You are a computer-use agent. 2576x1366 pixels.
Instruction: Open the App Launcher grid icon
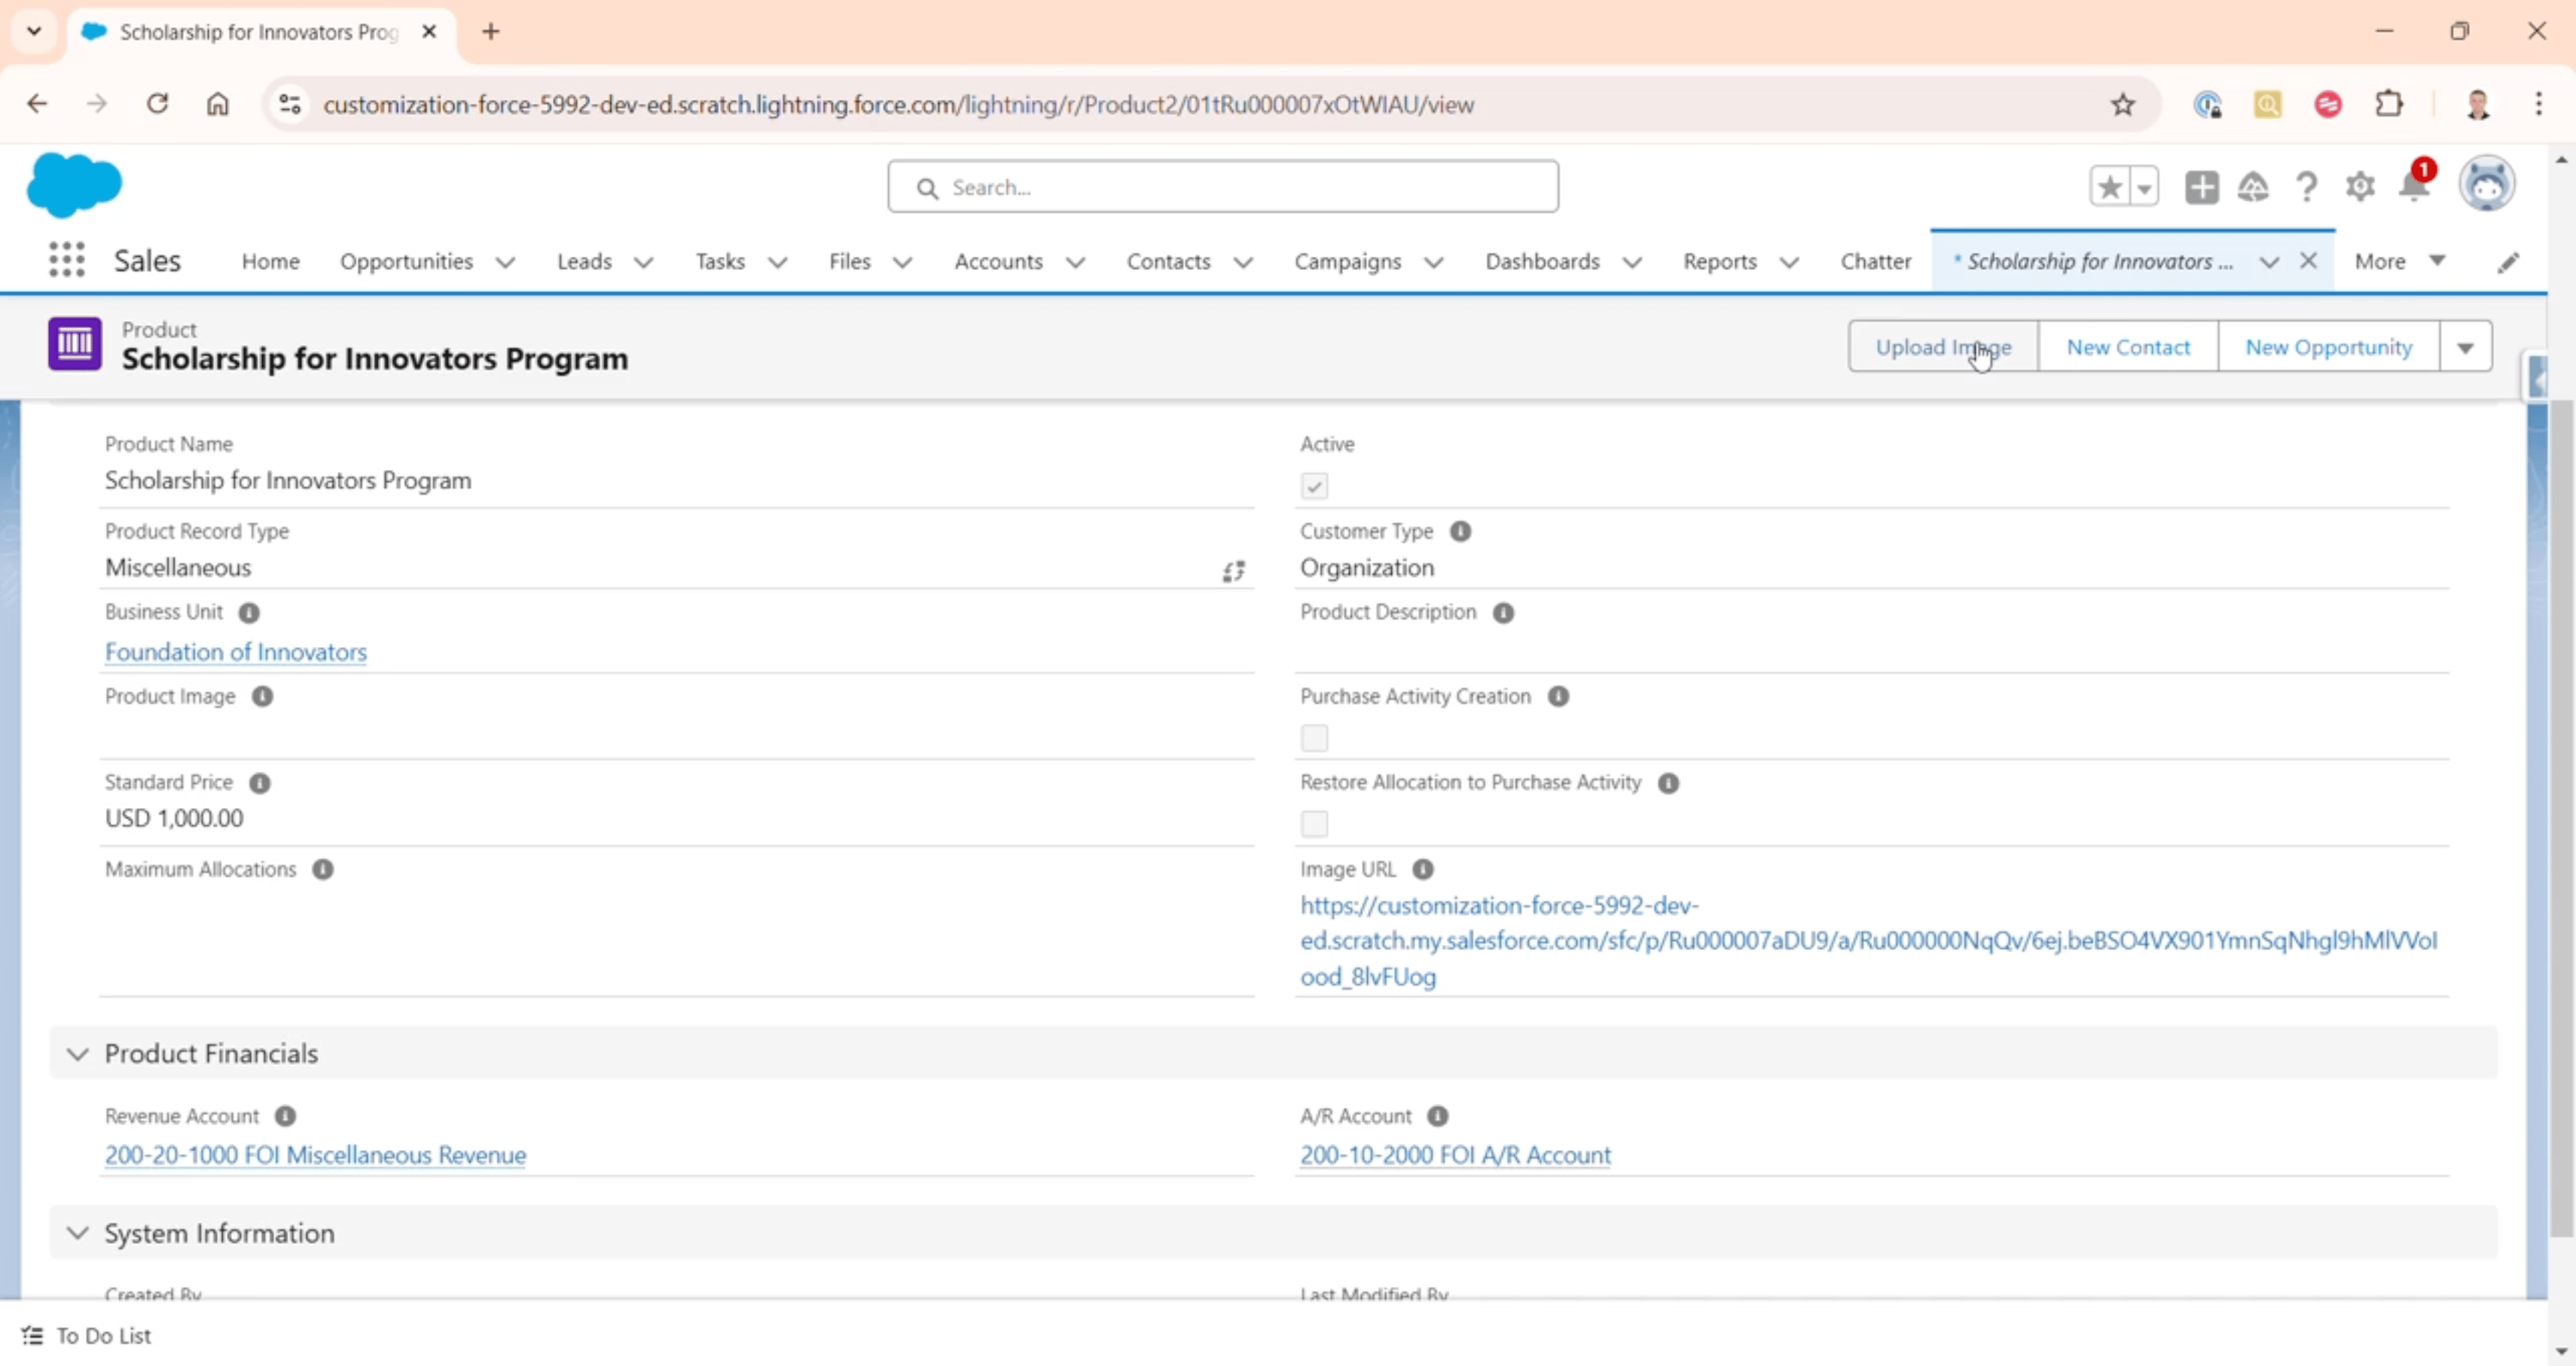coord(67,260)
